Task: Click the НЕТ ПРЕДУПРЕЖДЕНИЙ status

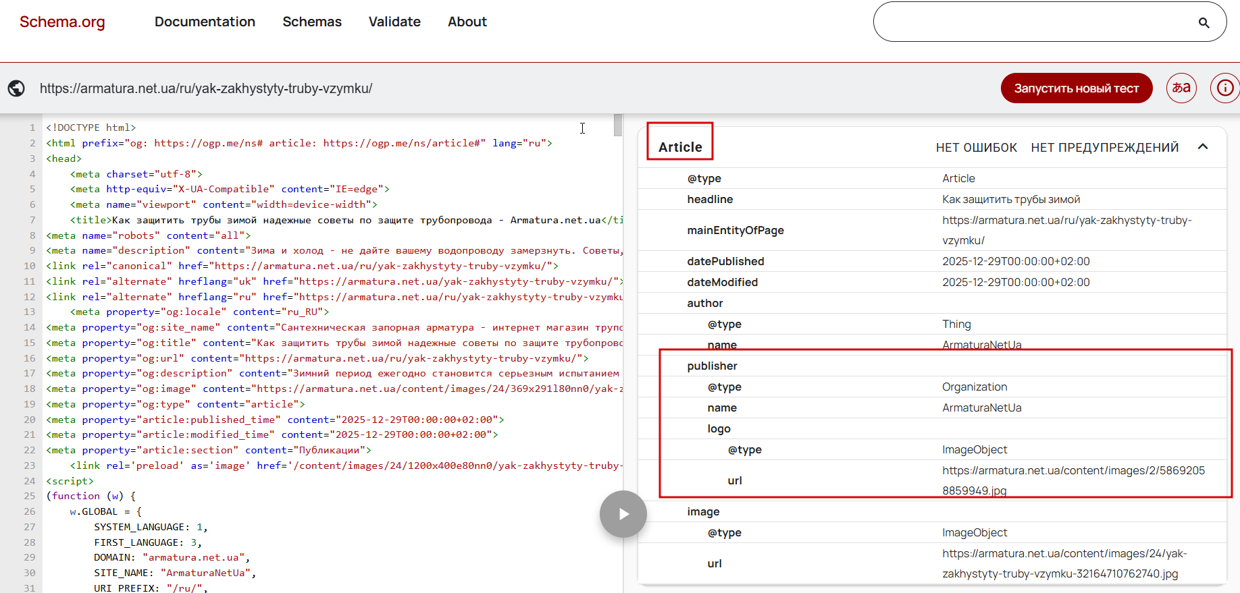Action: (1104, 148)
